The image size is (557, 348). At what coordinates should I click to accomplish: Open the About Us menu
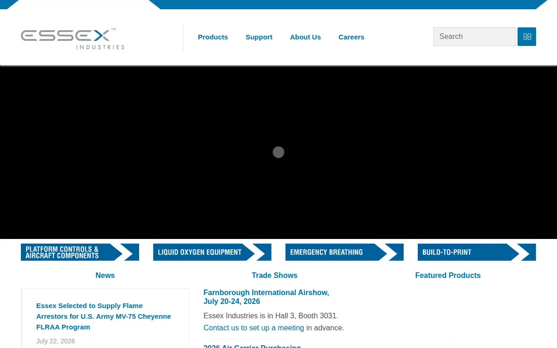pyautogui.click(x=305, y=37)
